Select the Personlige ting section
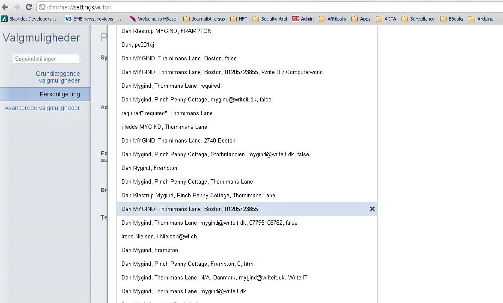Screen dimensions: 503x303 click(x=60, y=94)
